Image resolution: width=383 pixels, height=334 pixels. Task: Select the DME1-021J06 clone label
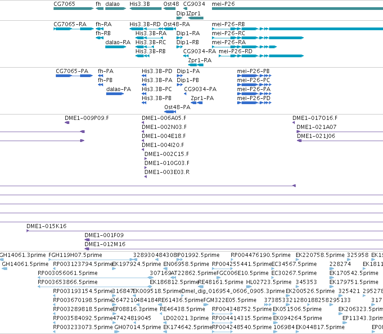pyautogui.click(x=316, y=136)
